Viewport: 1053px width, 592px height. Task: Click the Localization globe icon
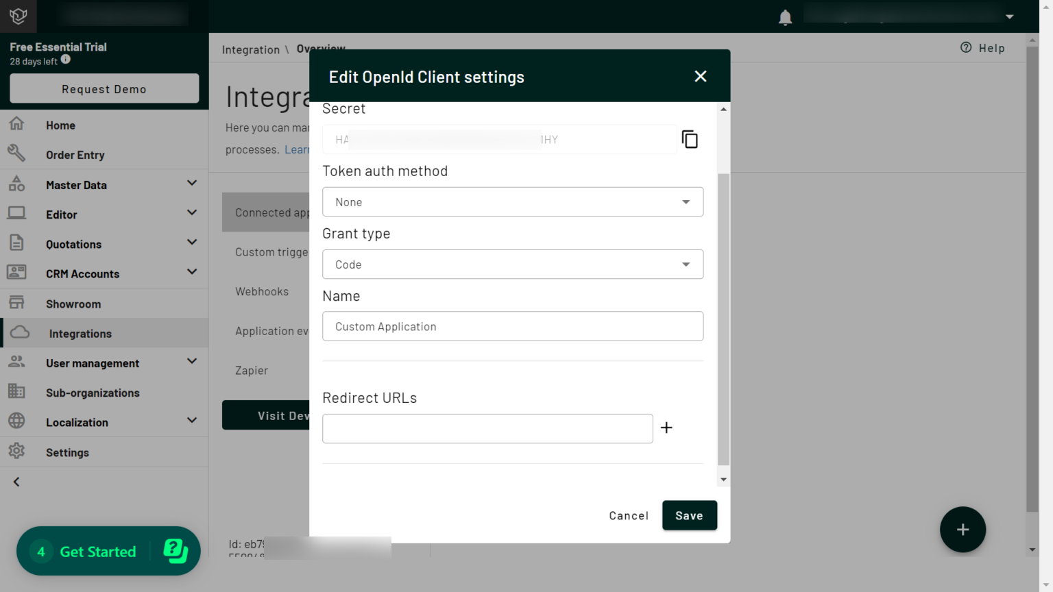[16, 421]
